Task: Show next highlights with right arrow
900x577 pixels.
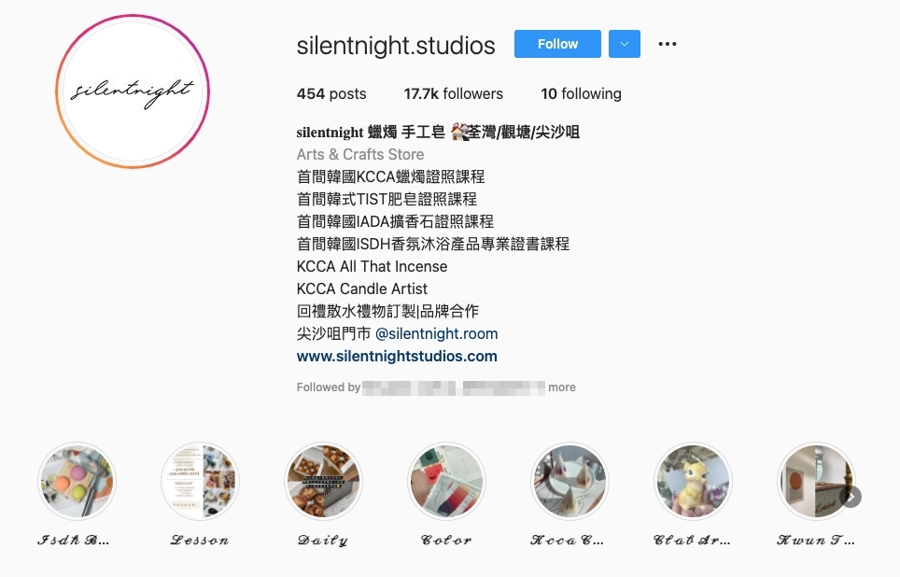Action: point(851,497)
